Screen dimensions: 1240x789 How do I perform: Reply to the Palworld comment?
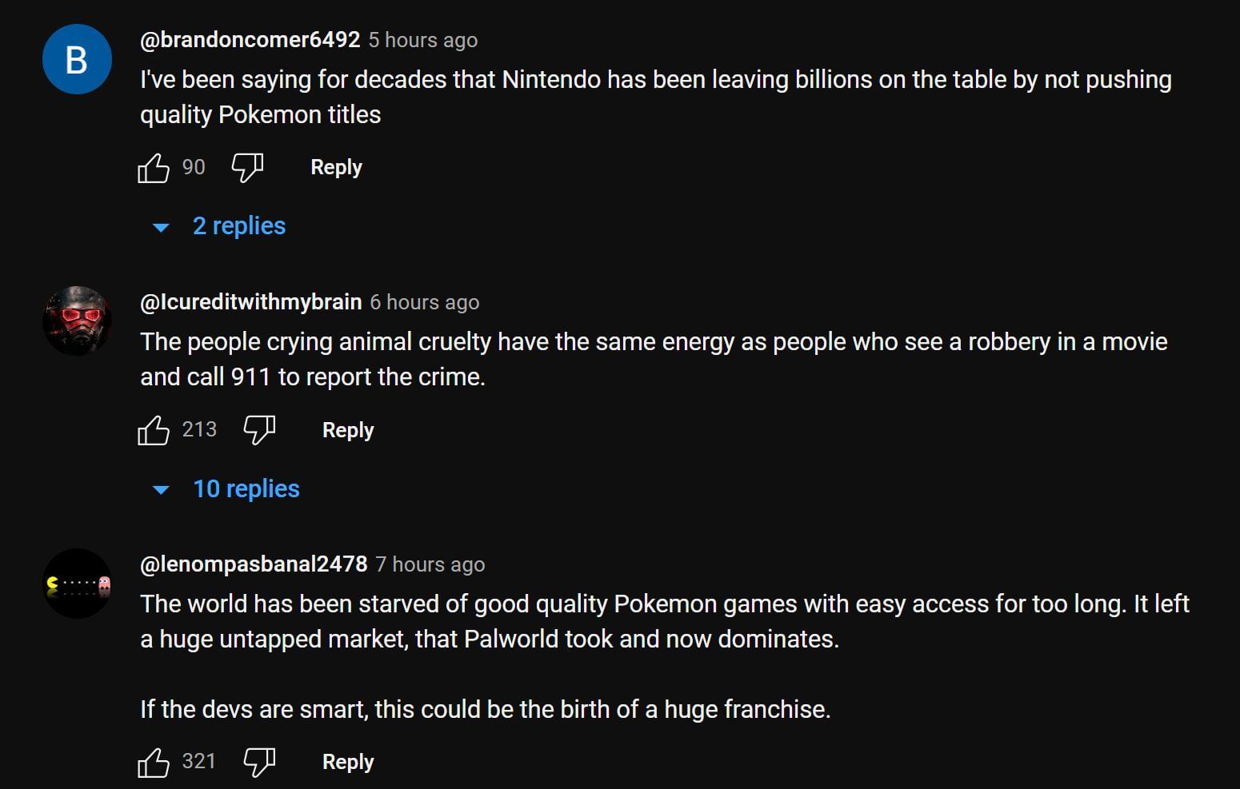pos(348,763)
